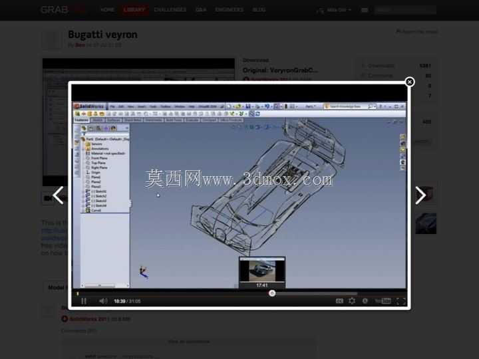Click View all comments button
Screen dimensions: 479x359
189,342
